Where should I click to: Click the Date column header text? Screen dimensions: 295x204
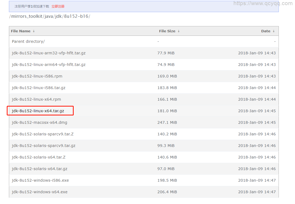click(266, 31)
